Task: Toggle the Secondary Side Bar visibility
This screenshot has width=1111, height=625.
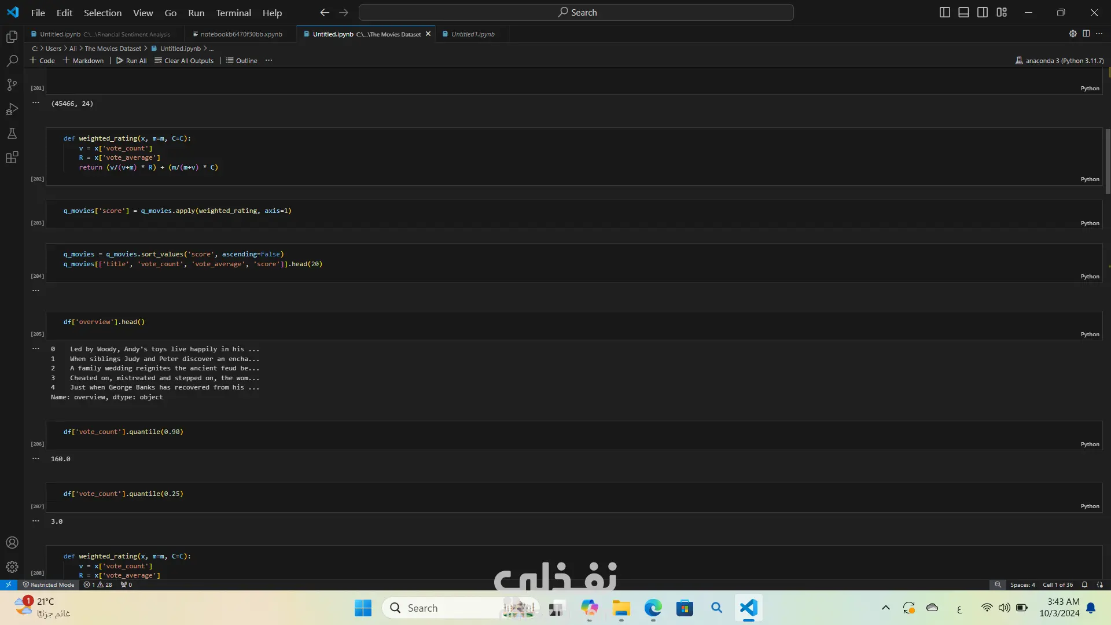Action: [983, 12]
